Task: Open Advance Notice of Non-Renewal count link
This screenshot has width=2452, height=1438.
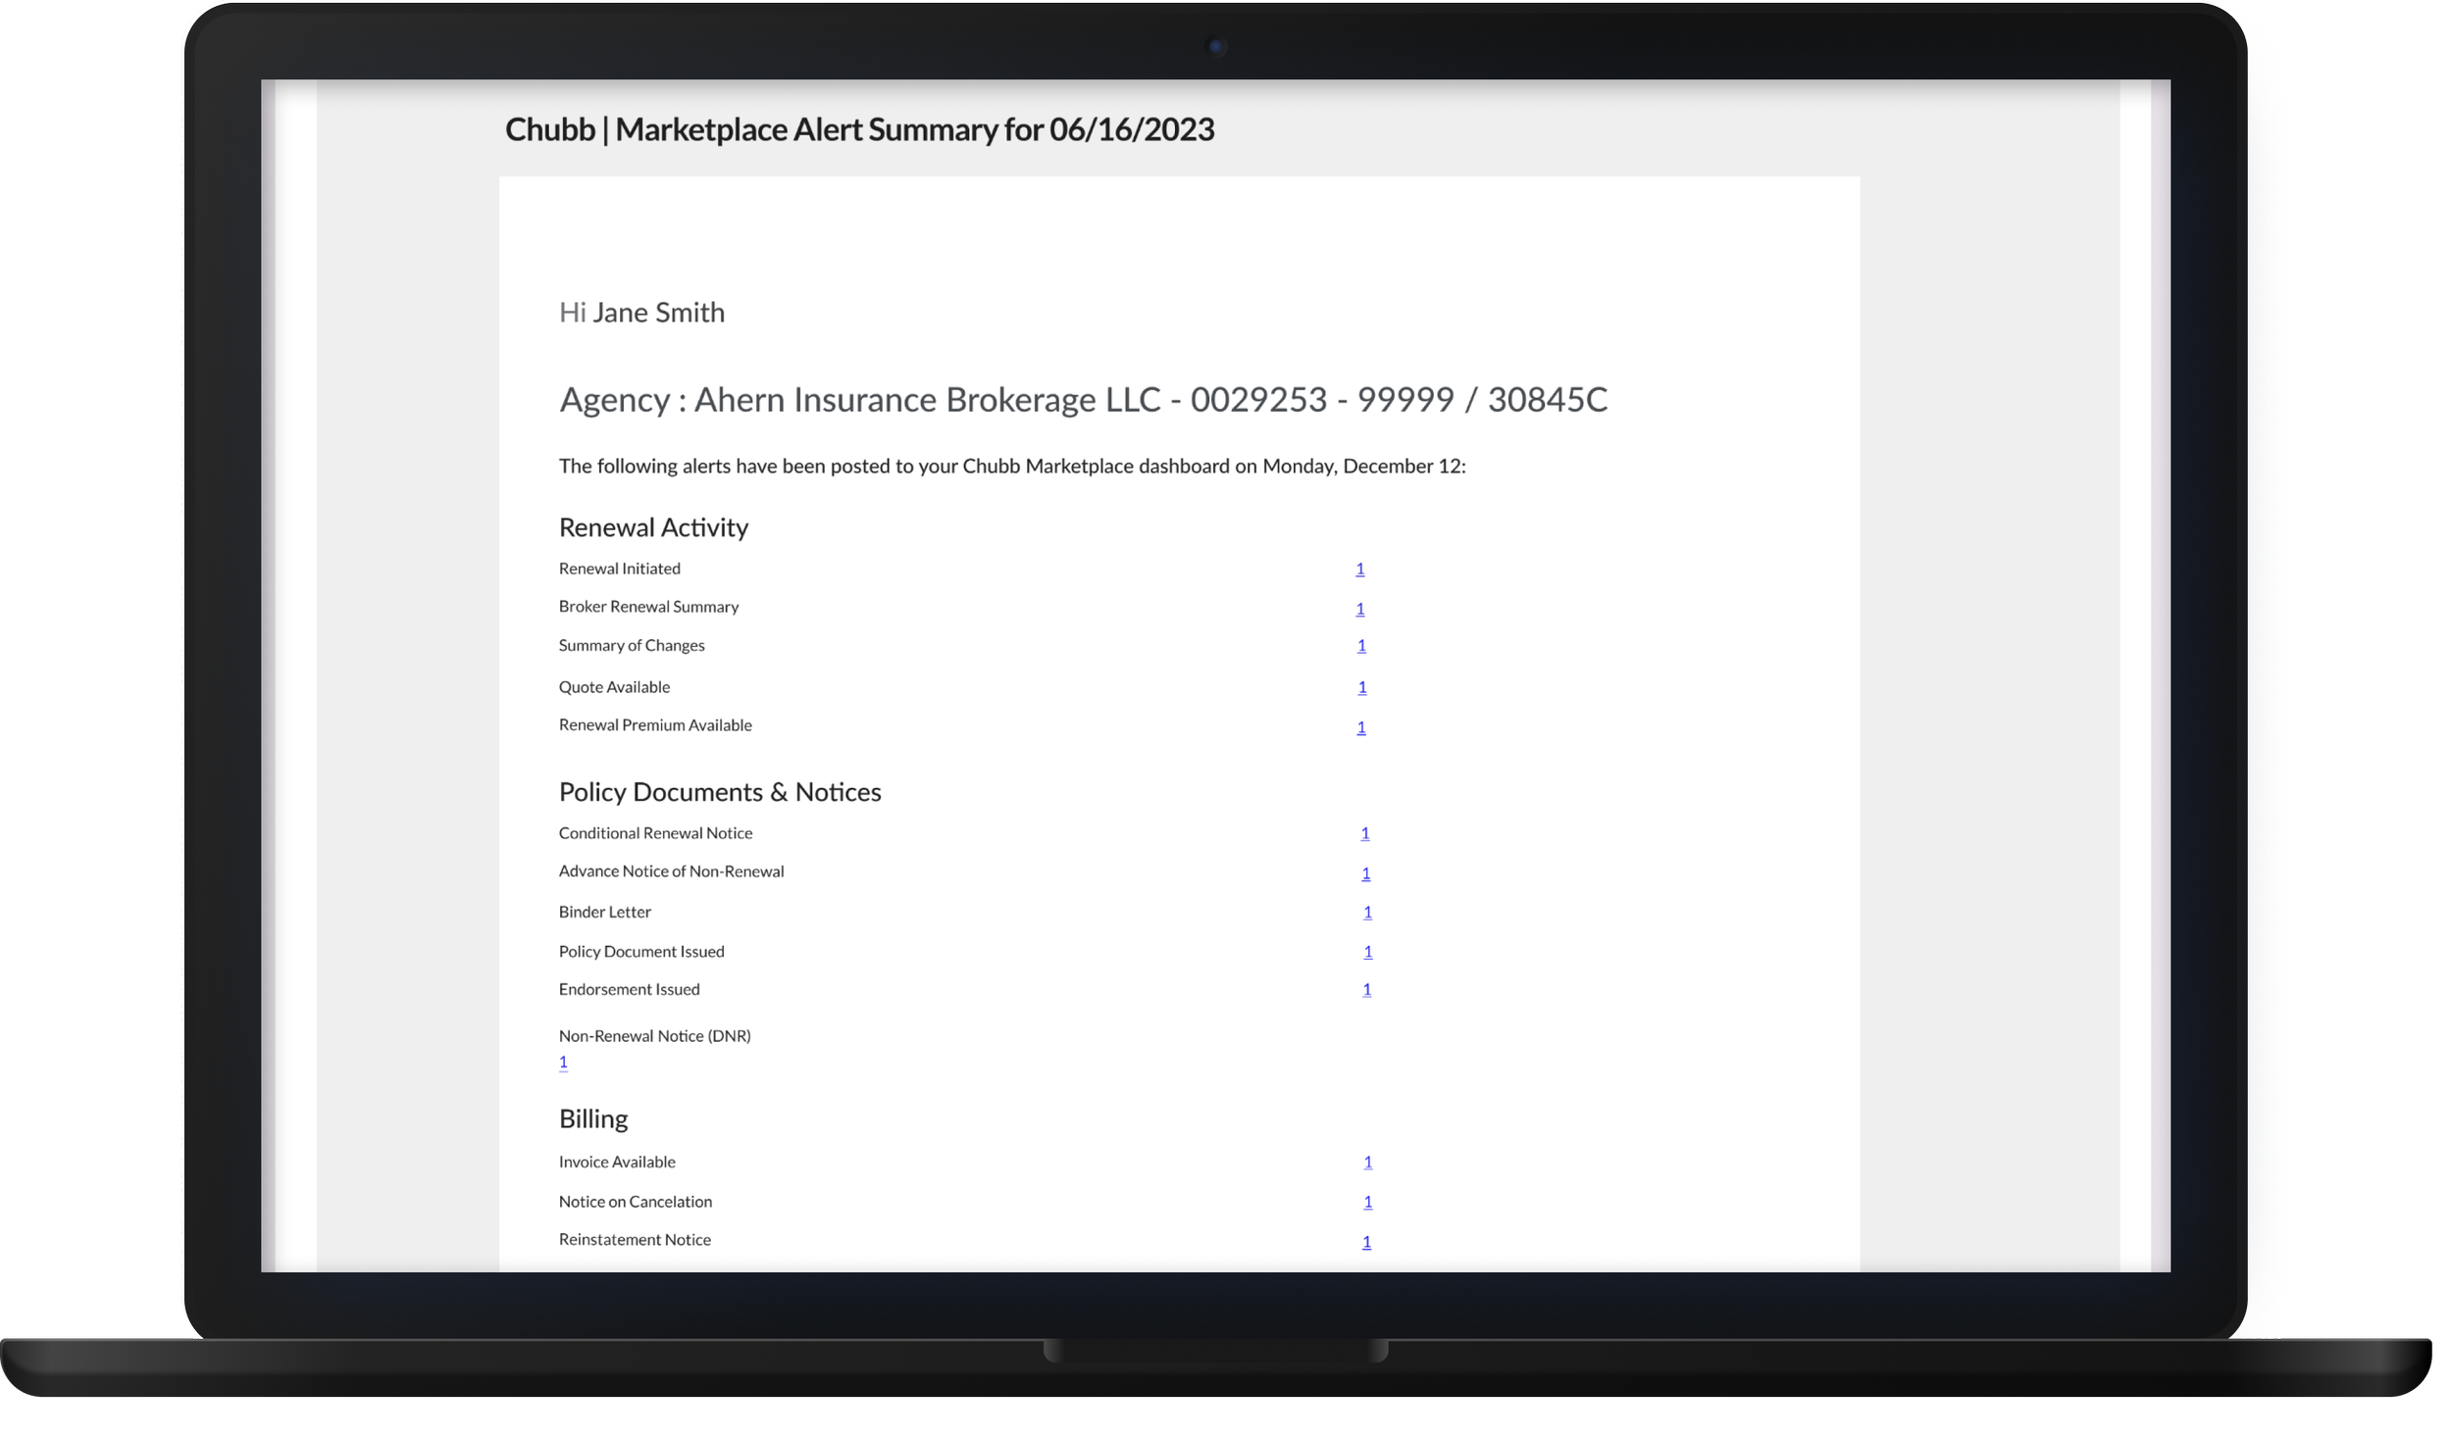Action: [1365, 873]
